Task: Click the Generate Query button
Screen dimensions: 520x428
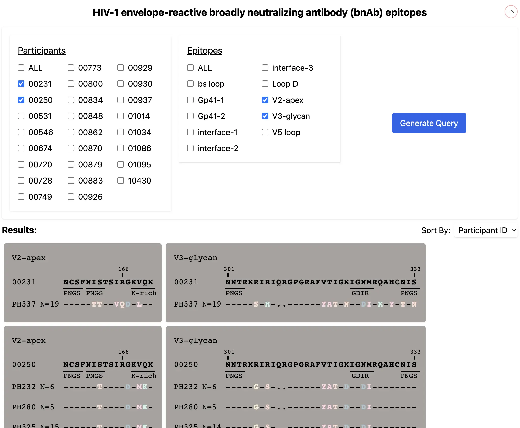Action: [x=429, y=123]
